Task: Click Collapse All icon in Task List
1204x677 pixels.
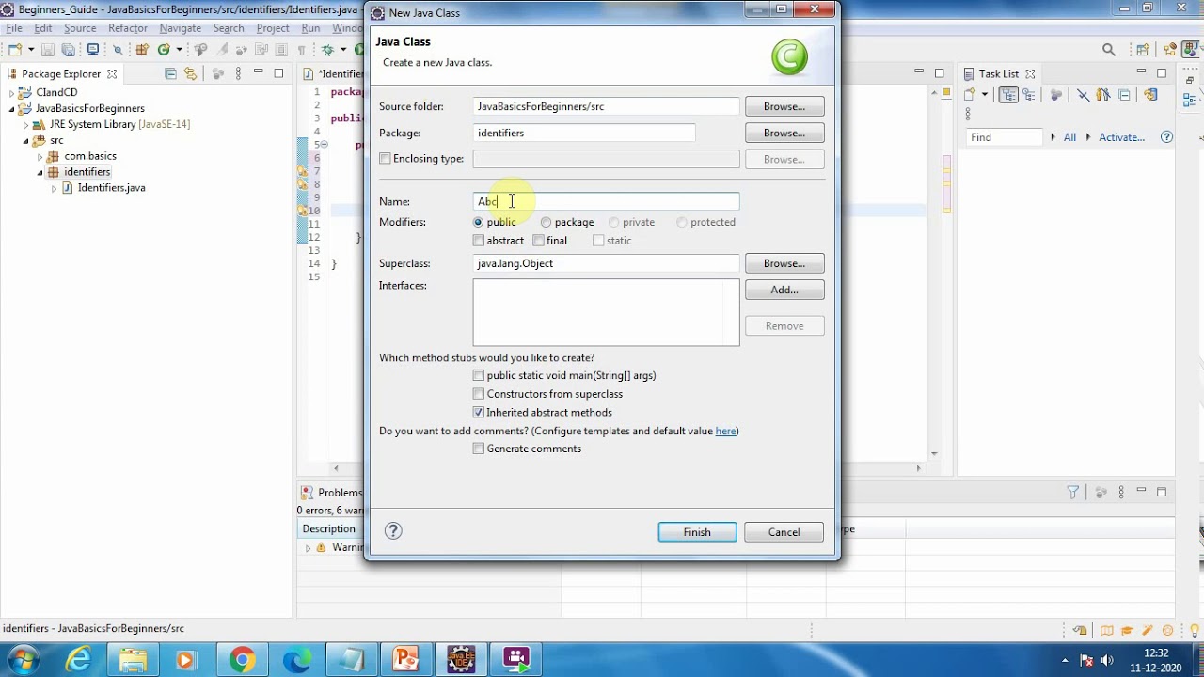Action: coord(1124,95)
